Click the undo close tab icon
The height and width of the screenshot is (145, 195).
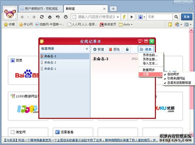point(58,17)
